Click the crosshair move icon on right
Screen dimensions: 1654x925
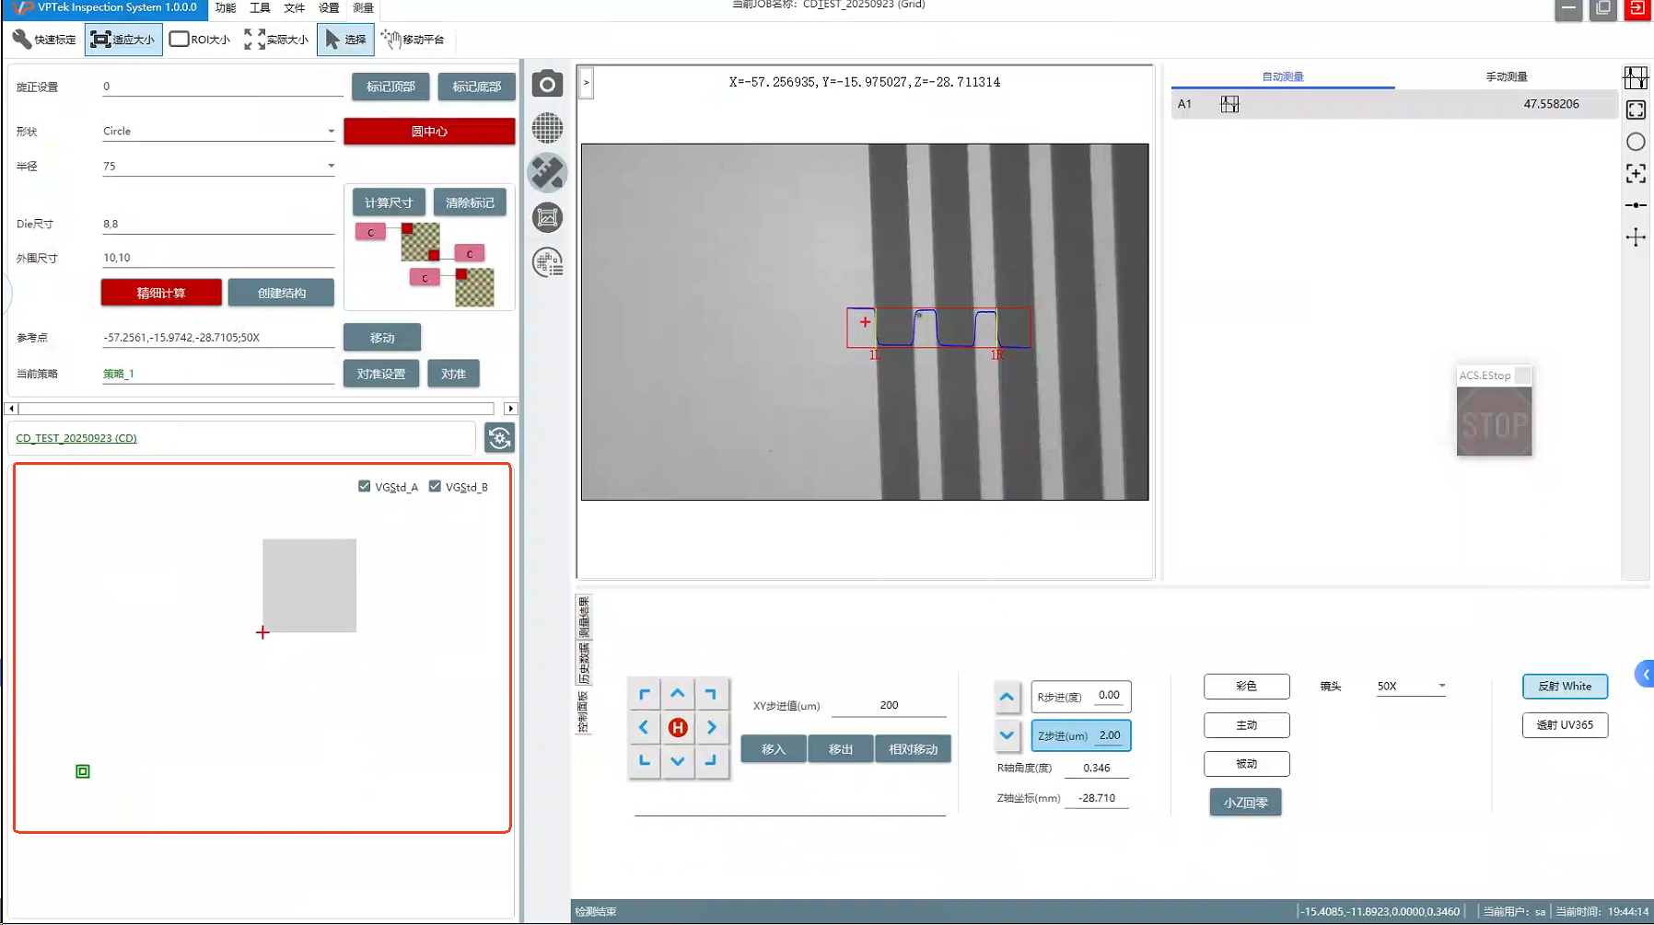tap(1636, 237)
